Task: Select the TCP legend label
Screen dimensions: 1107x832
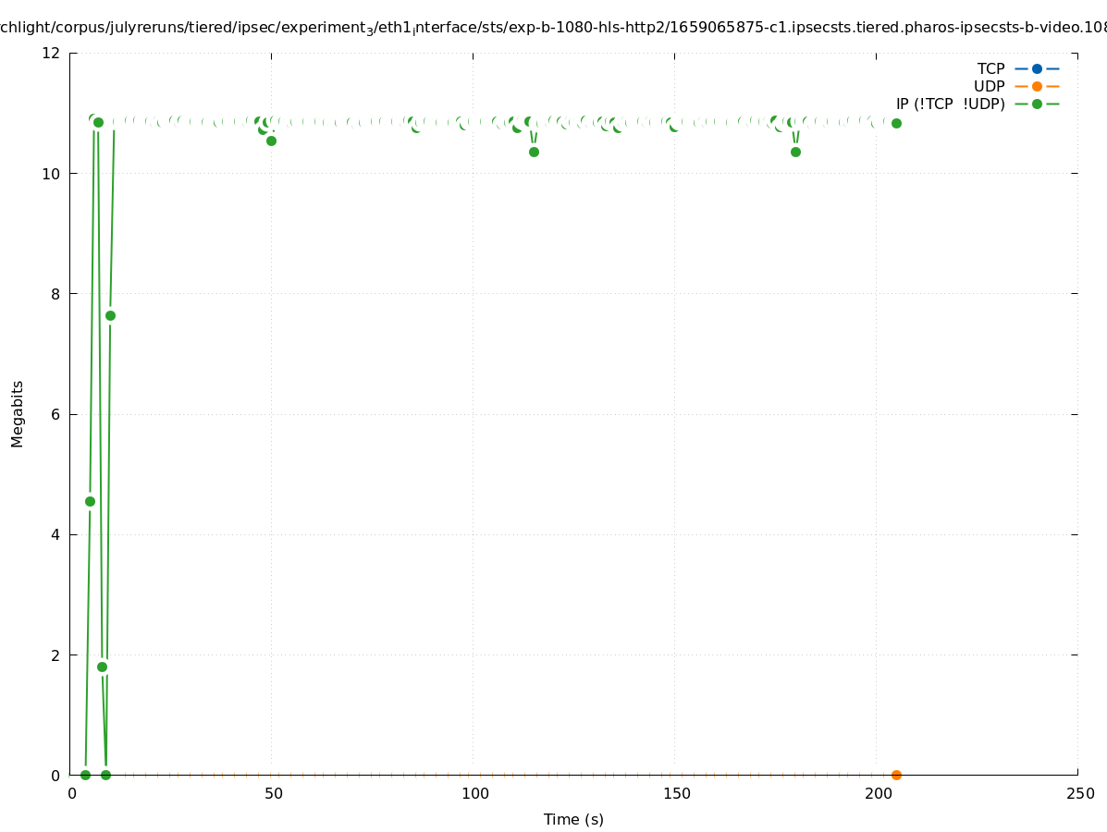Action: (990, 68)
